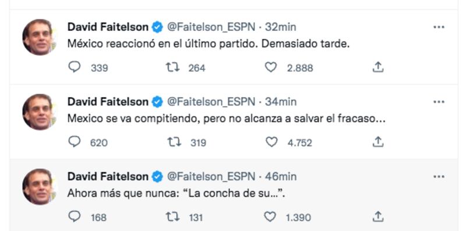The width and height of the screenshot is (466, 231).
Task: Open David Faitelson name on first tweet
Action: pos(108,27)
